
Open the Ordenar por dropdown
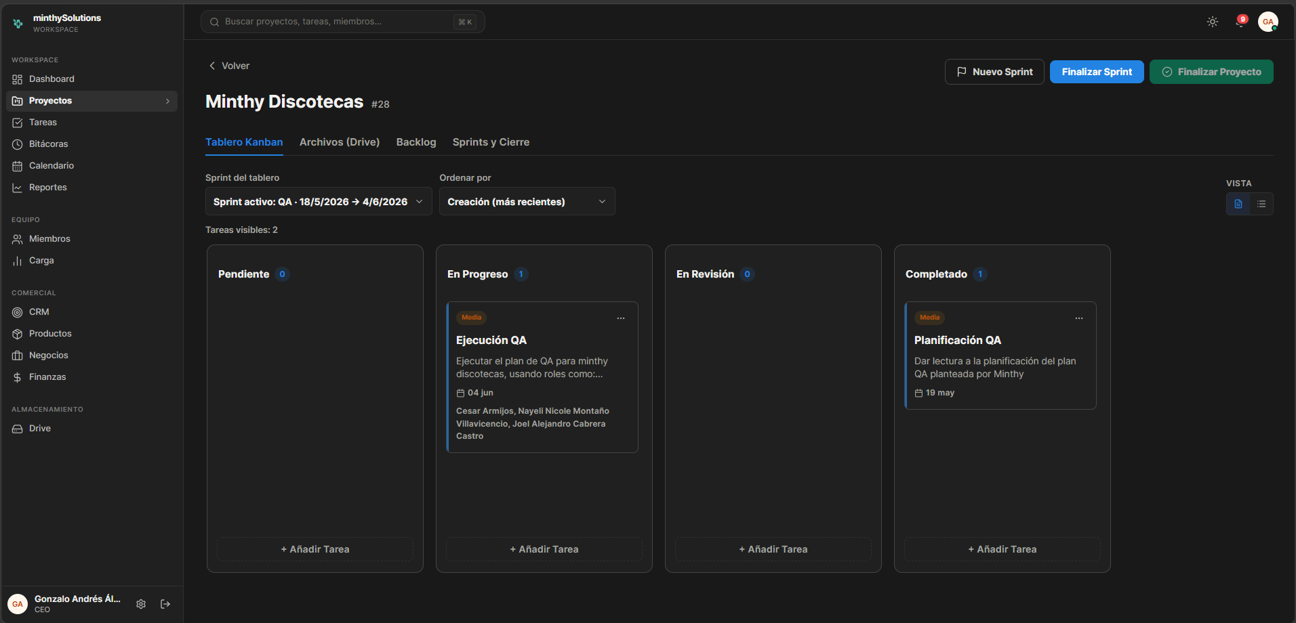[527, 202]
